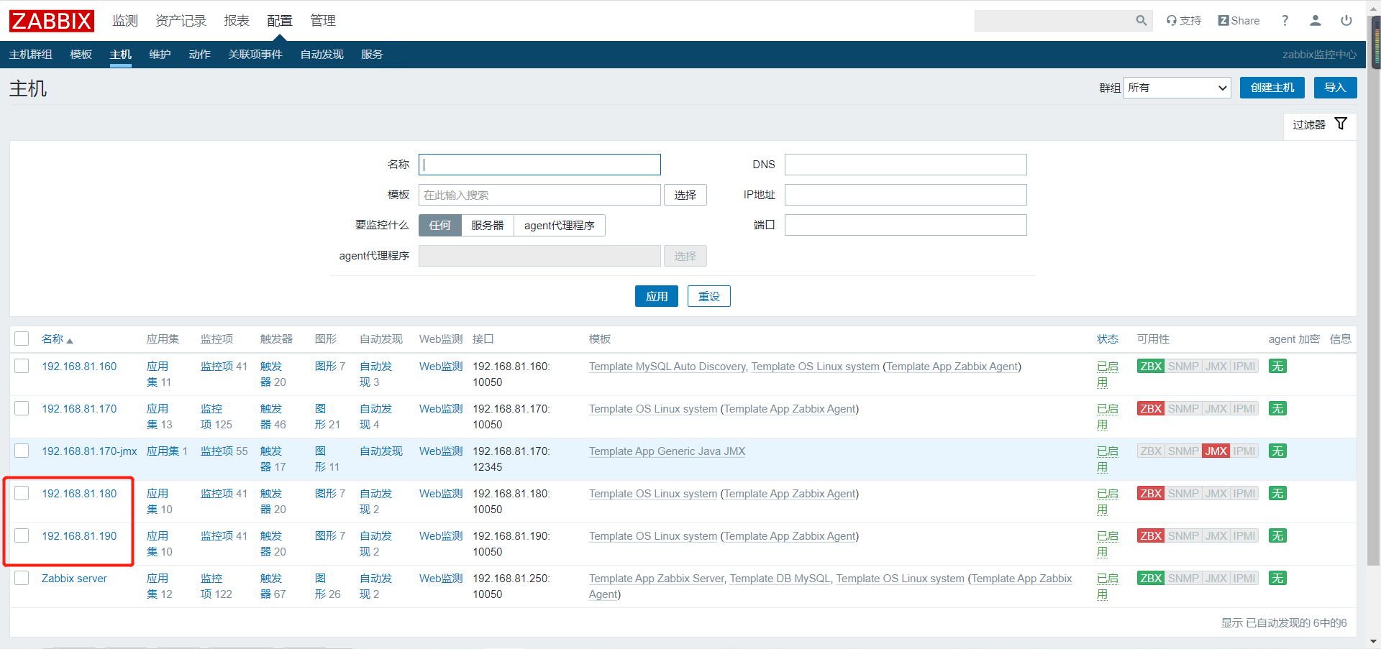The height and width of the screenshot is (649, 1381).
Task: Select checkbox for host 192.168.81.160
Action: 22,366
